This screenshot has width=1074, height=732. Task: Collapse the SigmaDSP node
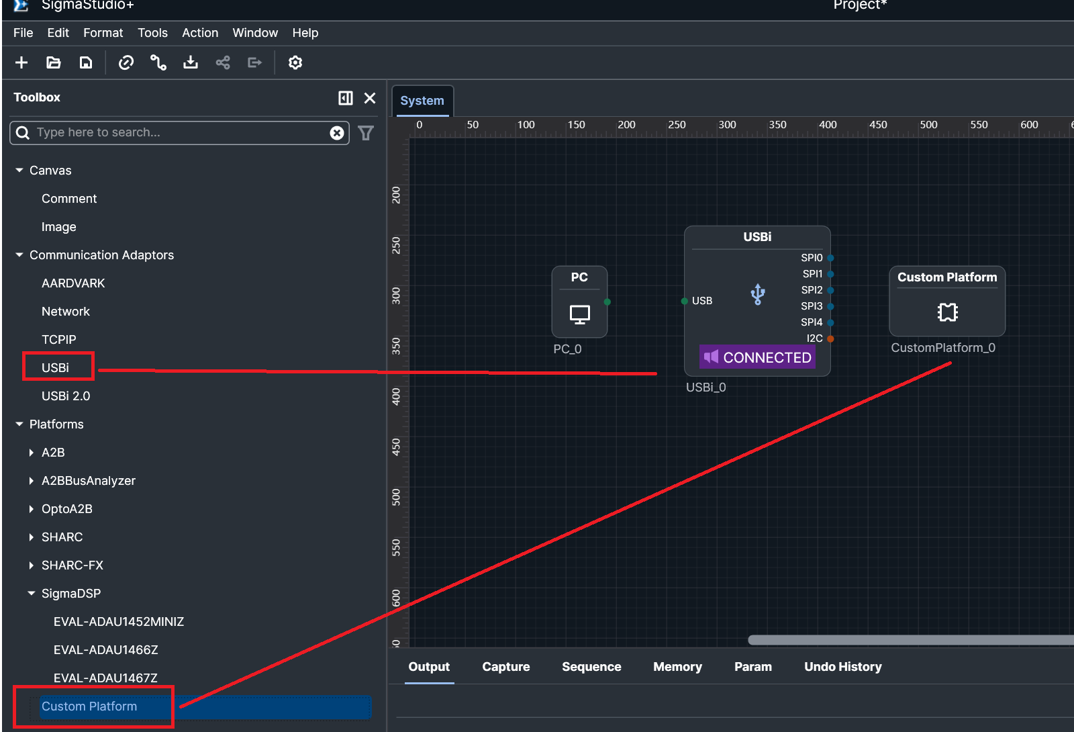(x=32, y=594)
